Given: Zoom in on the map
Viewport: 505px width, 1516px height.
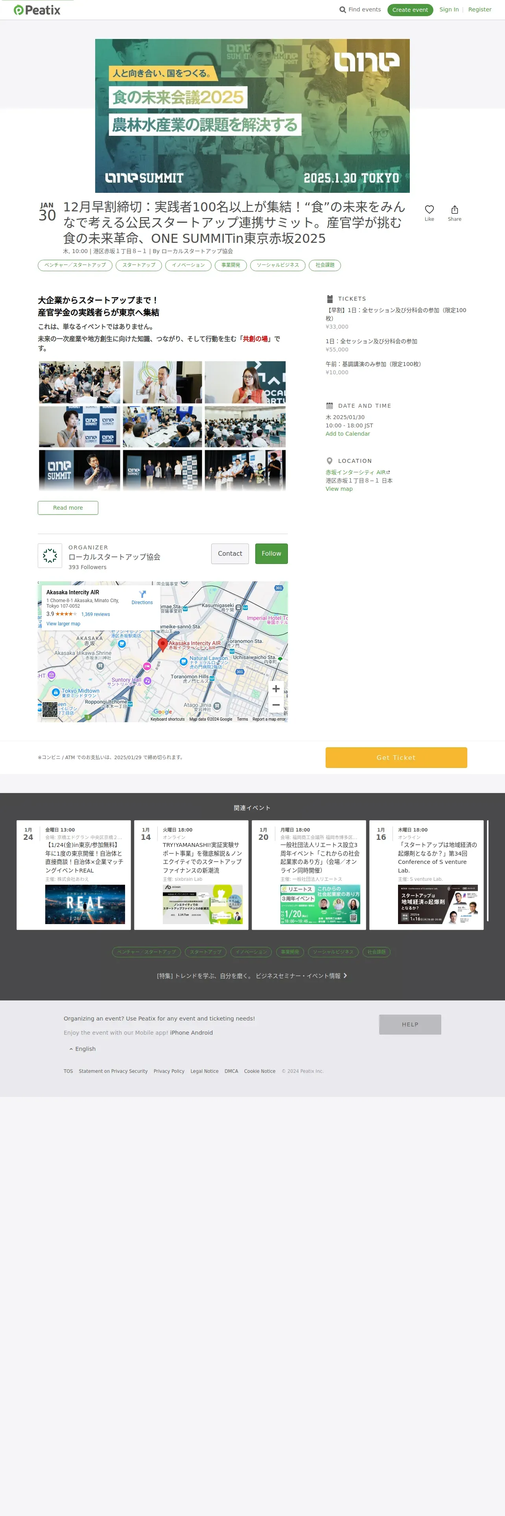Looking at the screenshot, I should point(276,689).
